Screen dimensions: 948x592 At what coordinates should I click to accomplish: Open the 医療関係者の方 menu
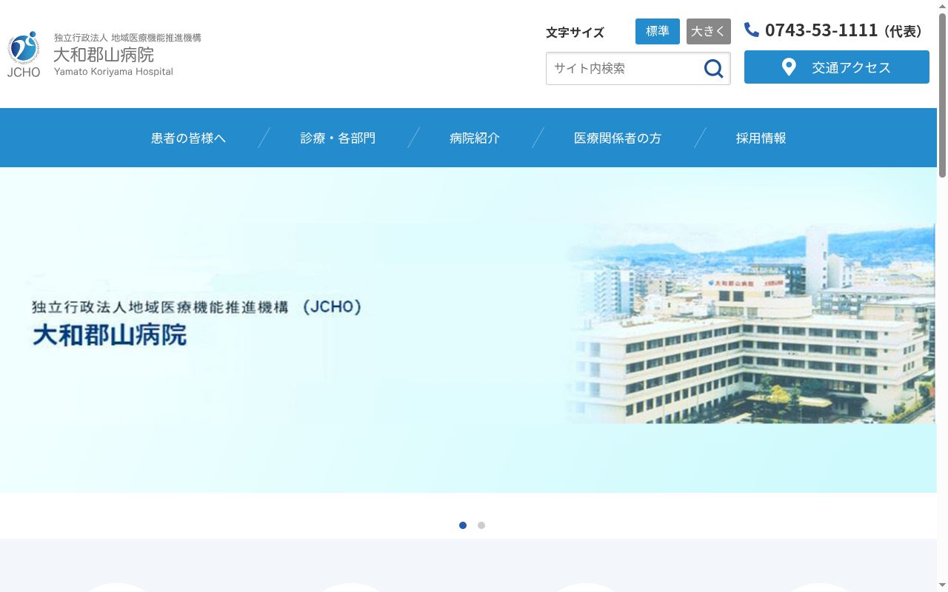[618, 138]
